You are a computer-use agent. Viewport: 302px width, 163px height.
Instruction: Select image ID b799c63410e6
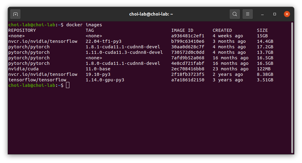pyautogui.click(x=188, y=41)
